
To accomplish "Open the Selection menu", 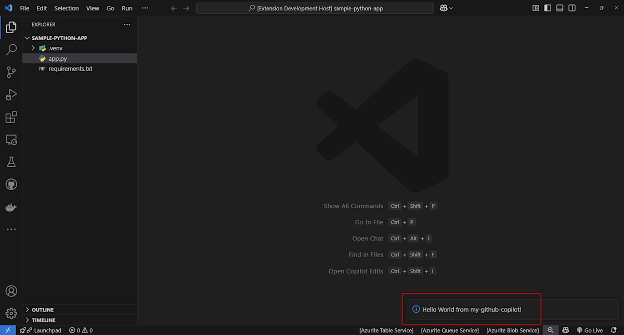I will click(x=67, y=8).
